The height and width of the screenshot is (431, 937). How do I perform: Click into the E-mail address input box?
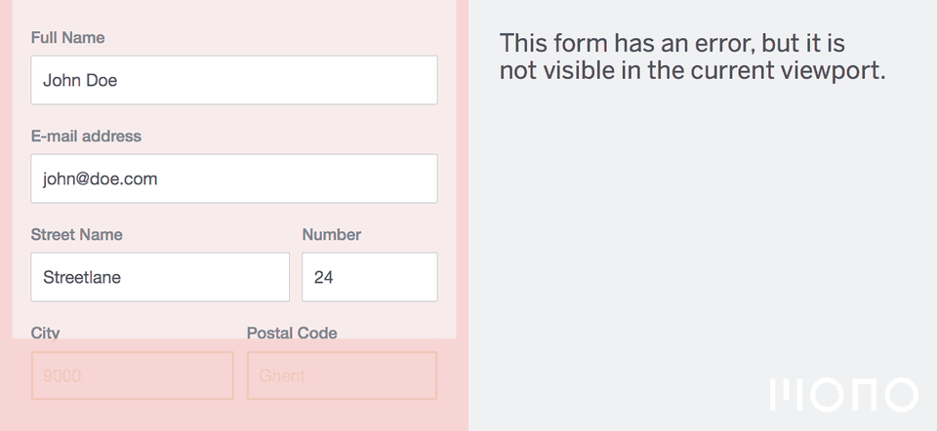[234, 178]
